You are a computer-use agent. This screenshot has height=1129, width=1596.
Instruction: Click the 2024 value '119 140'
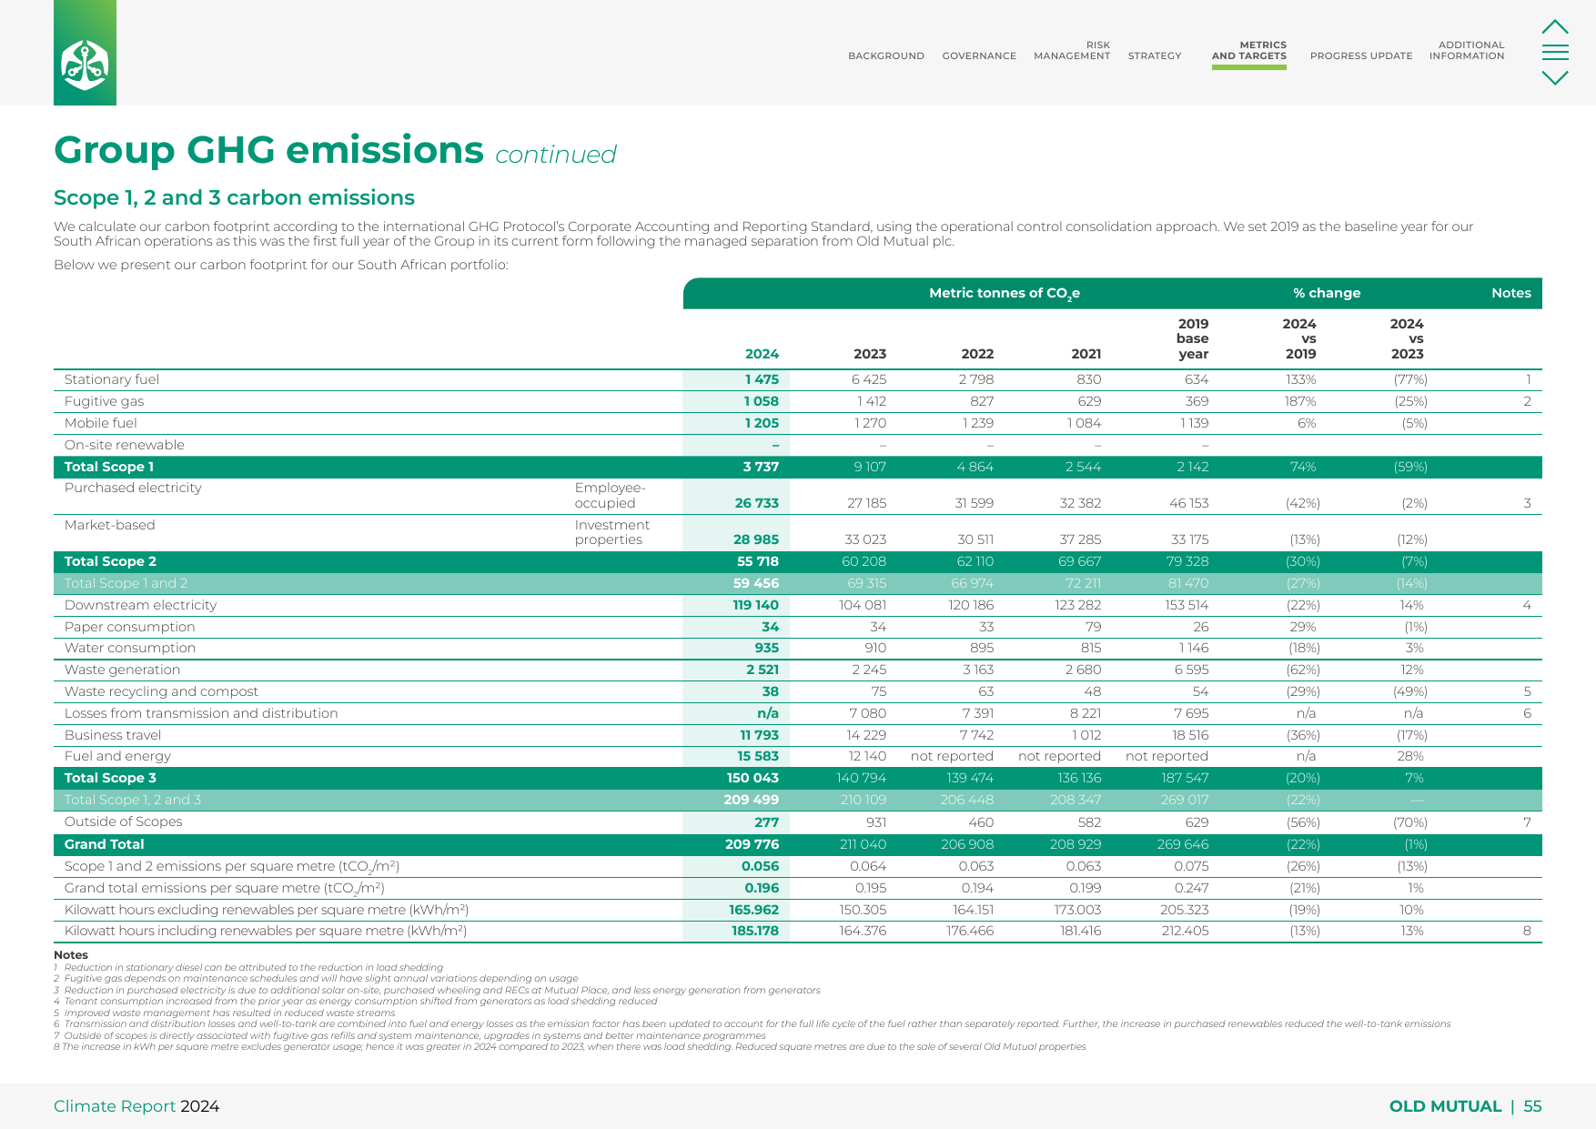click(756, 605)
